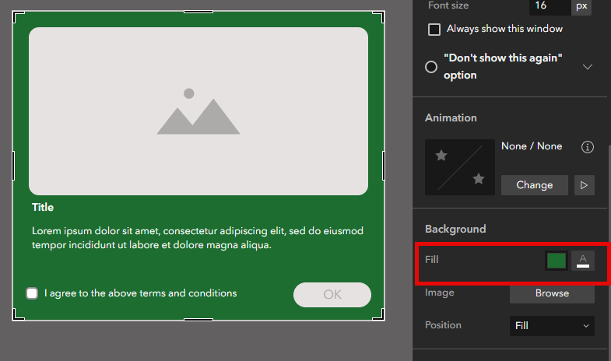611x361 pixels.
Task: Open the Position dropdown set to Fill
Action: coord(552,325)
